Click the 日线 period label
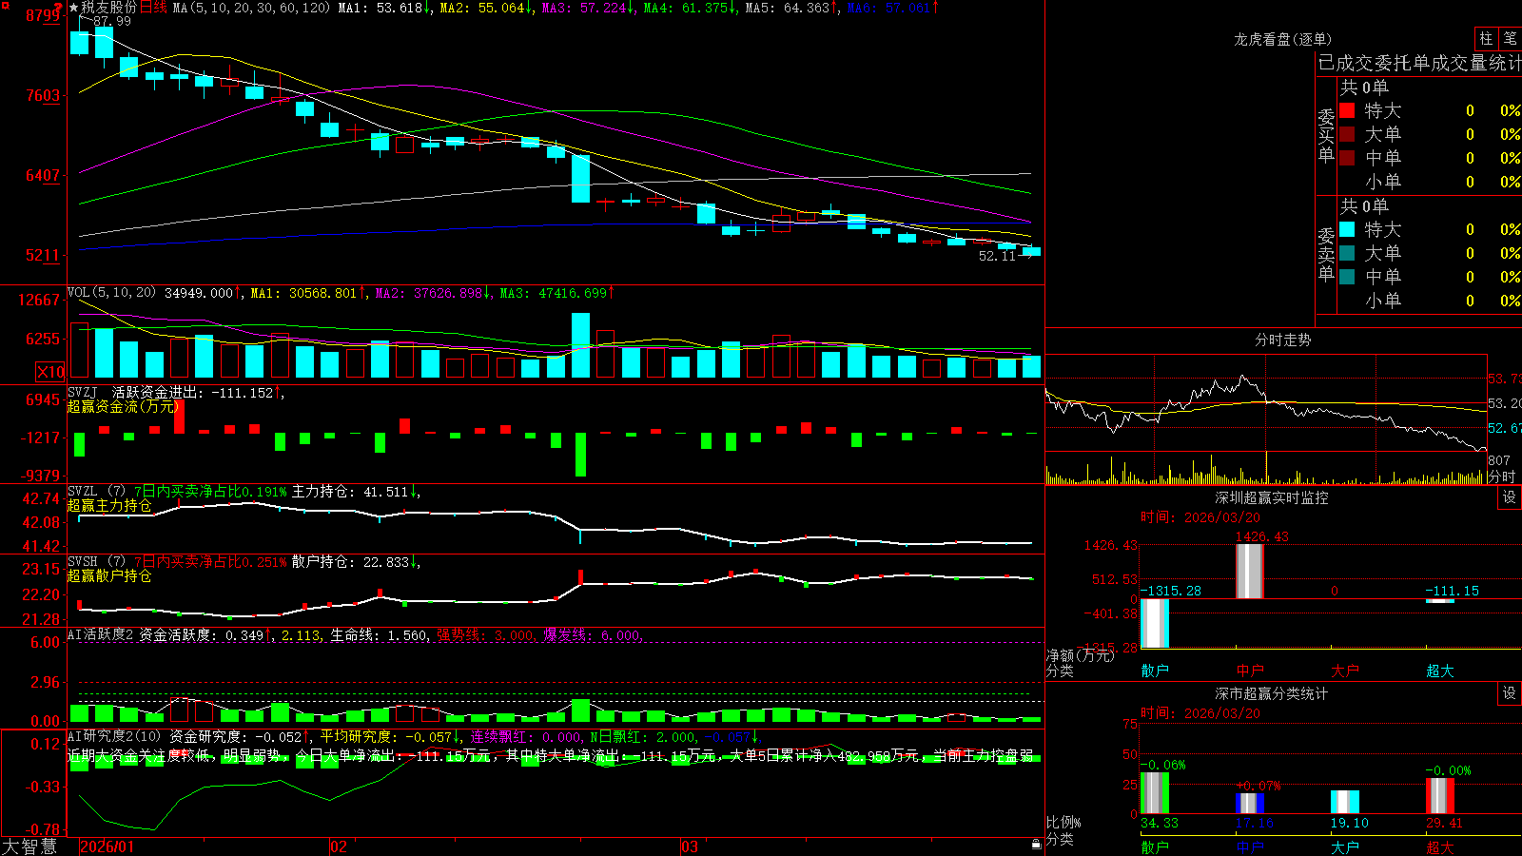The height and width of the screenshot is (856, 1522). pos(154,8)
